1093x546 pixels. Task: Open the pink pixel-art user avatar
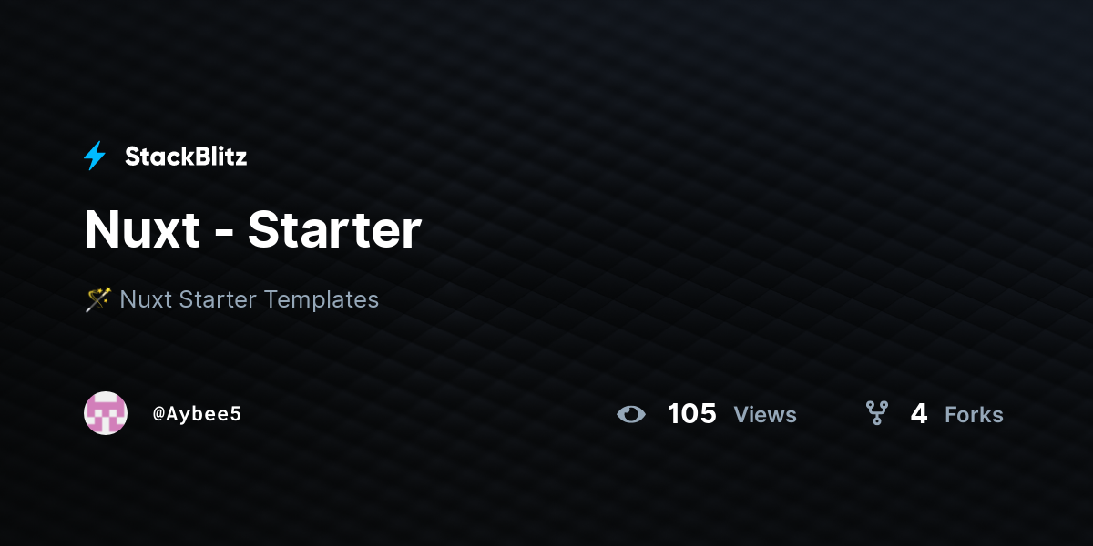coord(106,413)
